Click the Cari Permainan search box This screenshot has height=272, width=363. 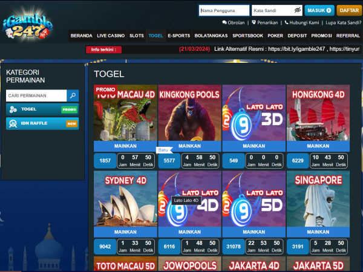pos(36,96)
